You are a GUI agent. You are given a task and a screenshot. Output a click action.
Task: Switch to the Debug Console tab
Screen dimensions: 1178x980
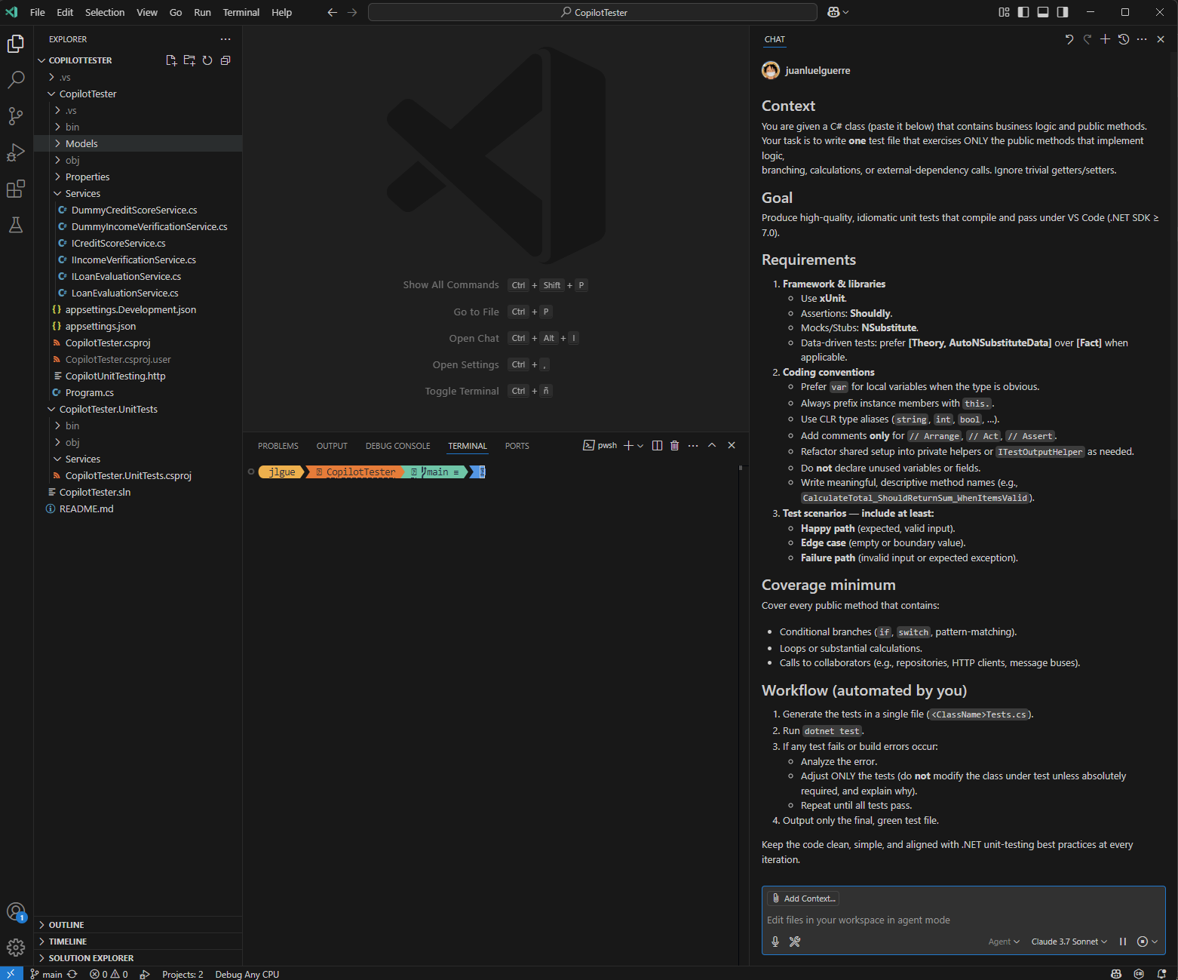click(x=397, y=446)
